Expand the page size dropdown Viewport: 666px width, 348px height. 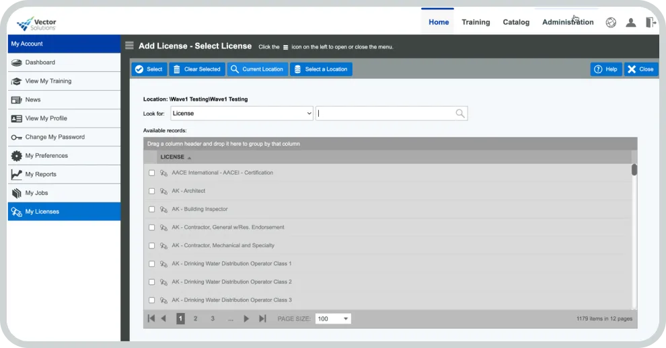(334, 318)
